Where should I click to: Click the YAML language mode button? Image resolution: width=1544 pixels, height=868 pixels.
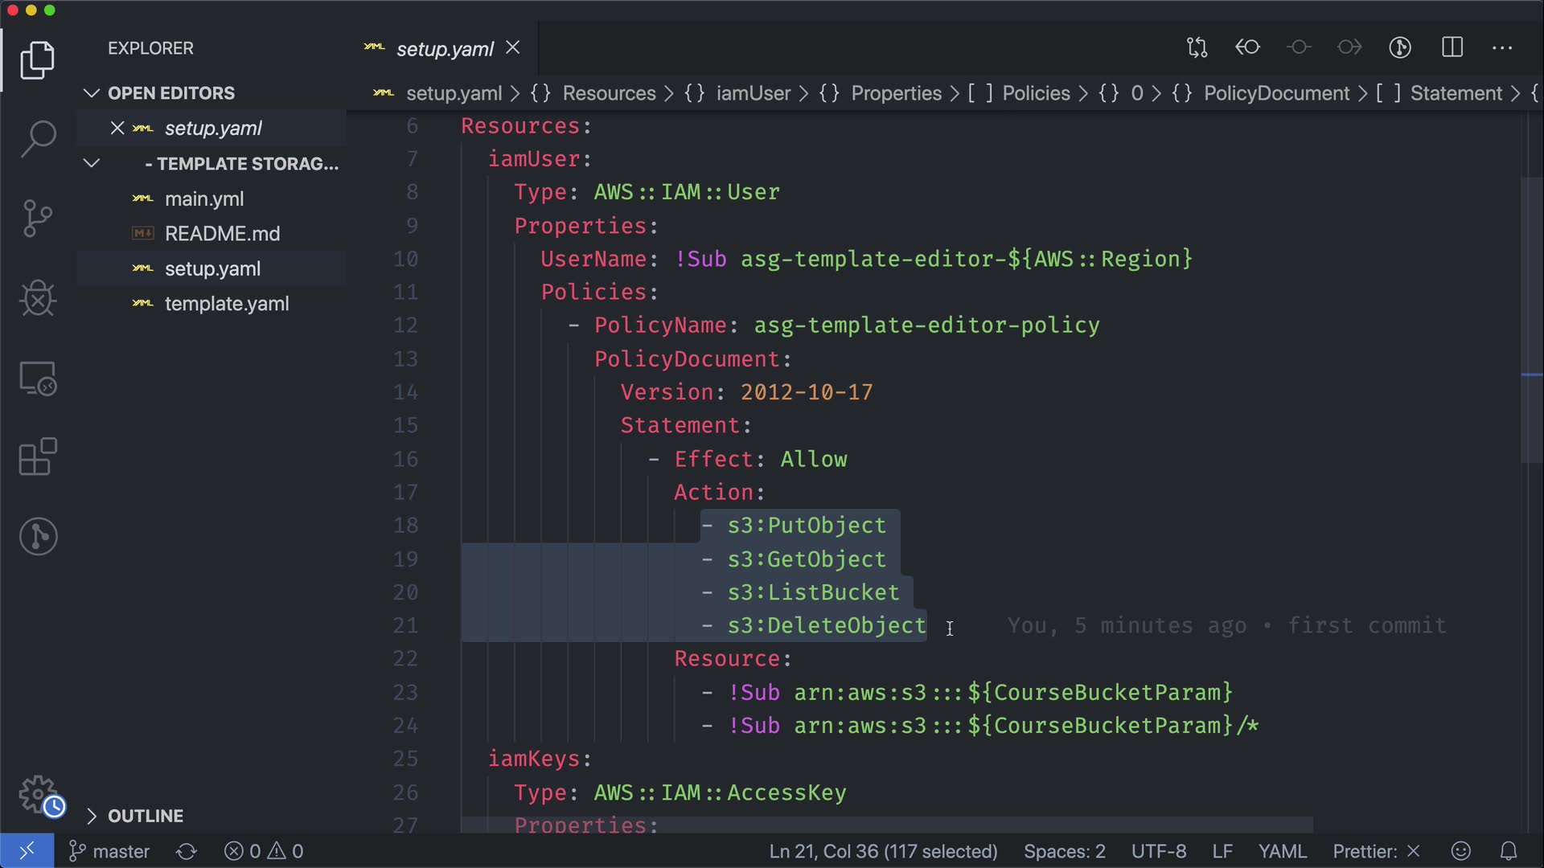[1282, 851]
